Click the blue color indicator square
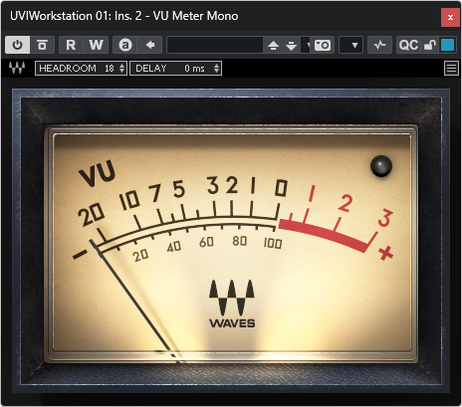The height and width of the screenshot is (407, 462). (447, 45)
